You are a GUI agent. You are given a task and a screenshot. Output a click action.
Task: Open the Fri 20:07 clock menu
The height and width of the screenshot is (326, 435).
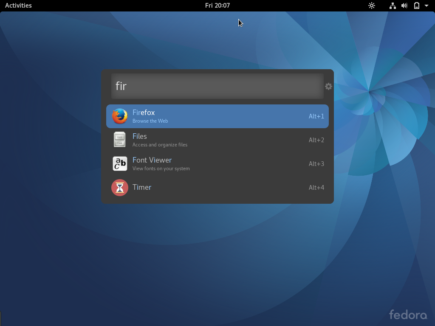217,6
